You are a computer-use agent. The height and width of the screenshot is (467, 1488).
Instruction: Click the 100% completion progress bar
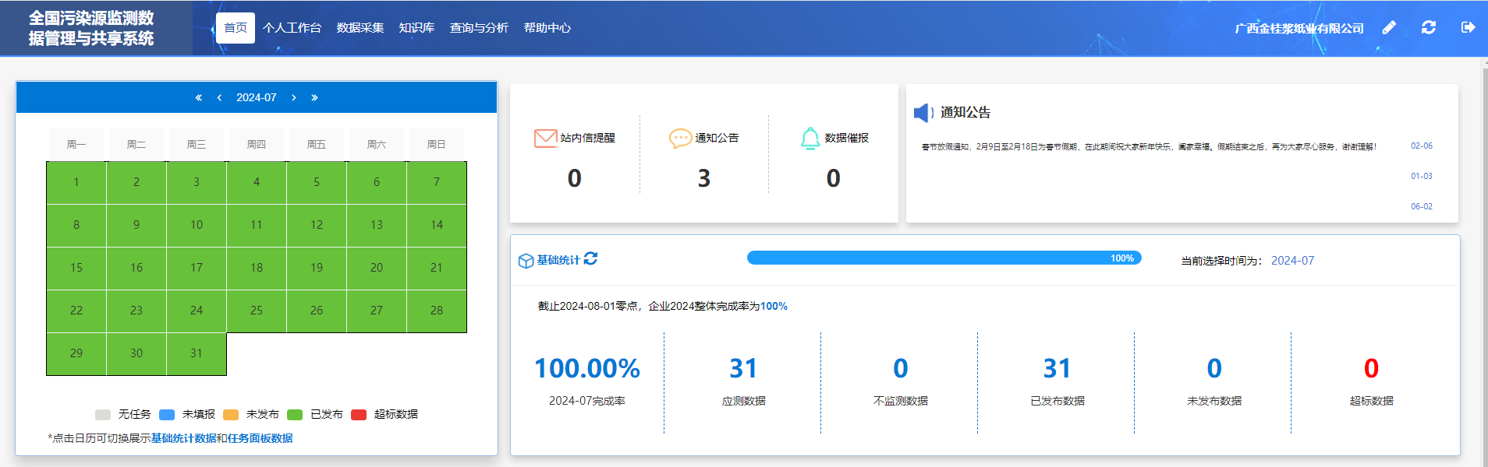pos(944,258)
